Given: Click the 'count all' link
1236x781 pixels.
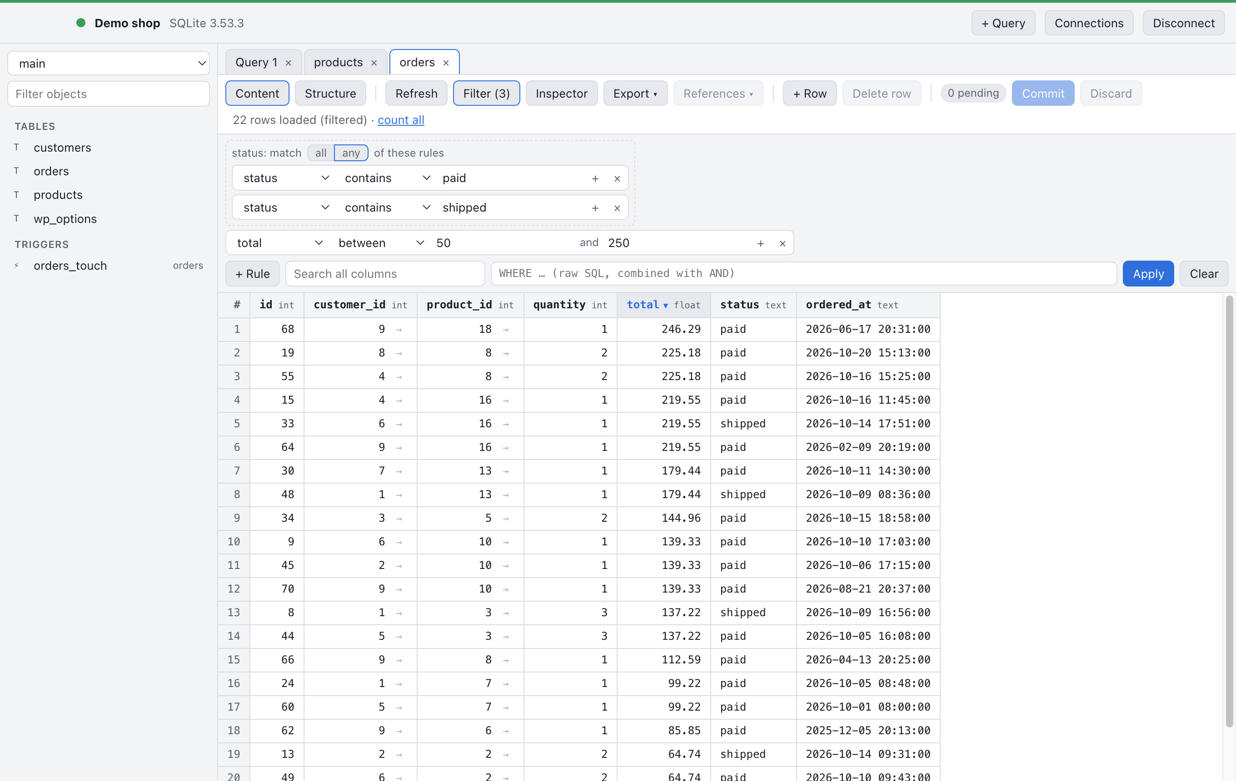Looking at the screenshot, I should pyautogui.click(x=401, y=120).
